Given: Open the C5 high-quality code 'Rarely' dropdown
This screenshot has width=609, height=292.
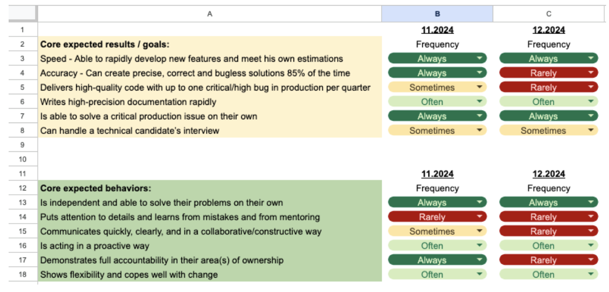Looking at the screenshot, I should 549,87.
